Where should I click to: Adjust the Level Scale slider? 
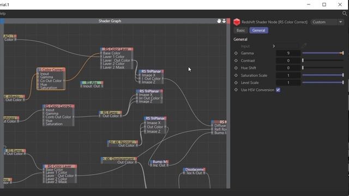pos(323,82)
